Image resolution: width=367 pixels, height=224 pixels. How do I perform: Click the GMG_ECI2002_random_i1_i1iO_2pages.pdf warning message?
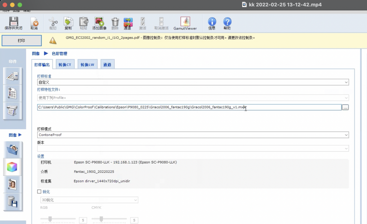point(160,38)
